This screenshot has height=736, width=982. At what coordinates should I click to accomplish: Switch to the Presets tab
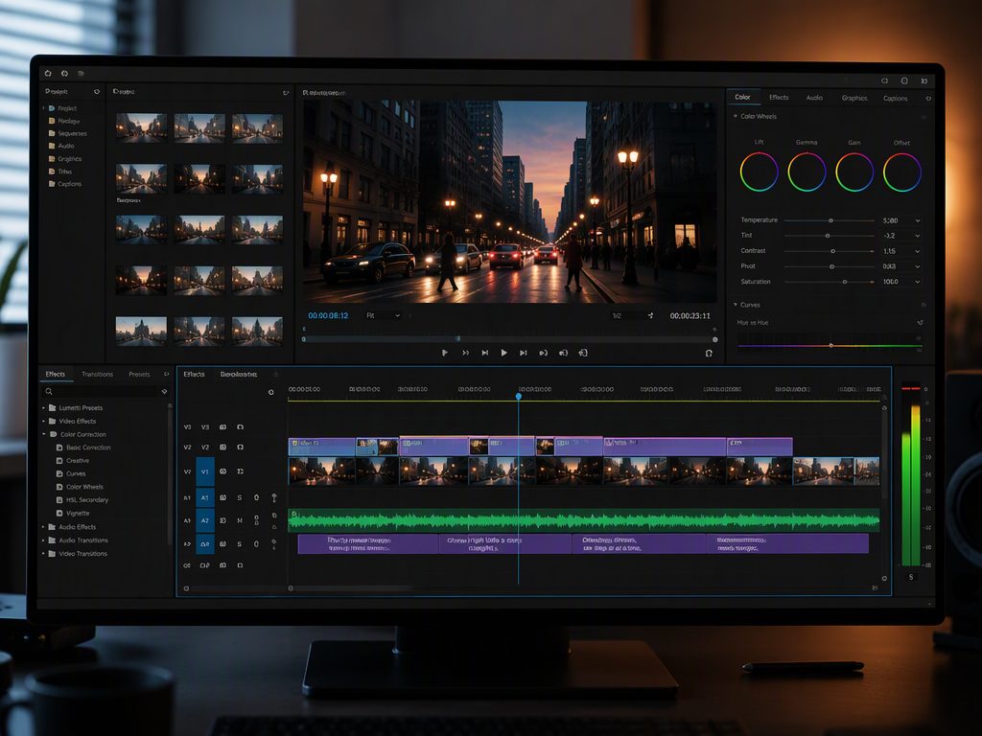139,375
